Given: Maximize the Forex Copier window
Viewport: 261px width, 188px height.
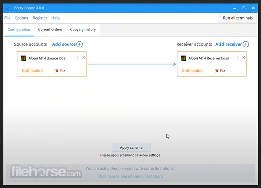Looking at the screenshot, I should click(244, 8).
